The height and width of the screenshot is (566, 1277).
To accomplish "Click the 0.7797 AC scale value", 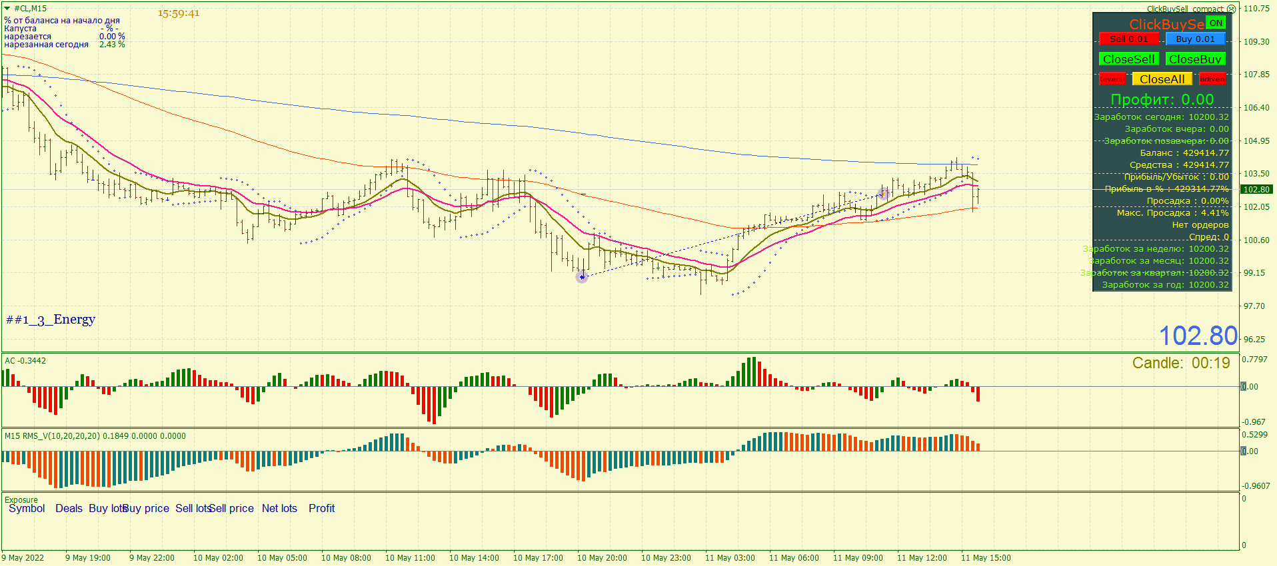I will tap(1254, 360).
